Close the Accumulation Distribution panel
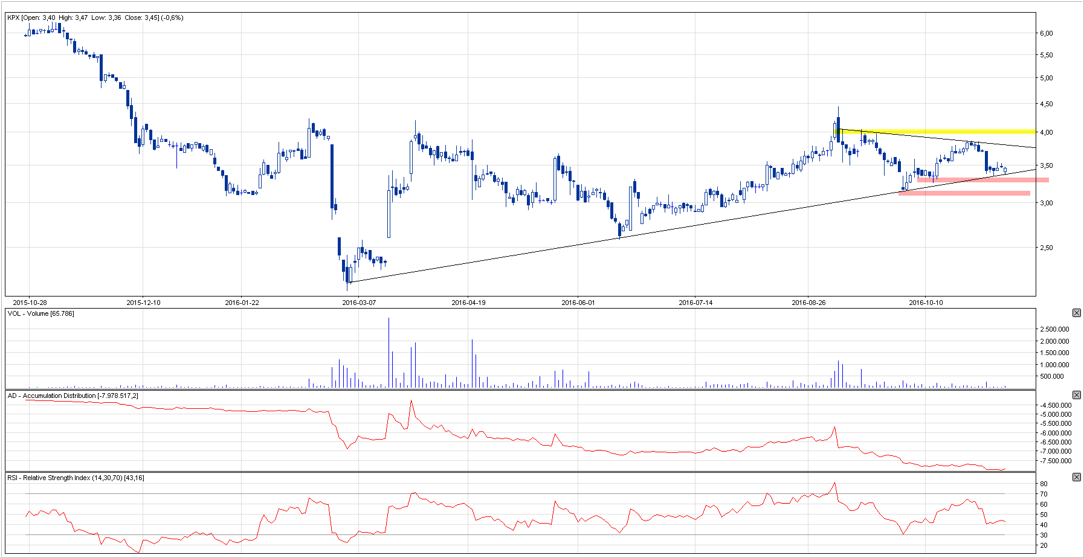1084x558 pixels. [x=1076, y=395]
